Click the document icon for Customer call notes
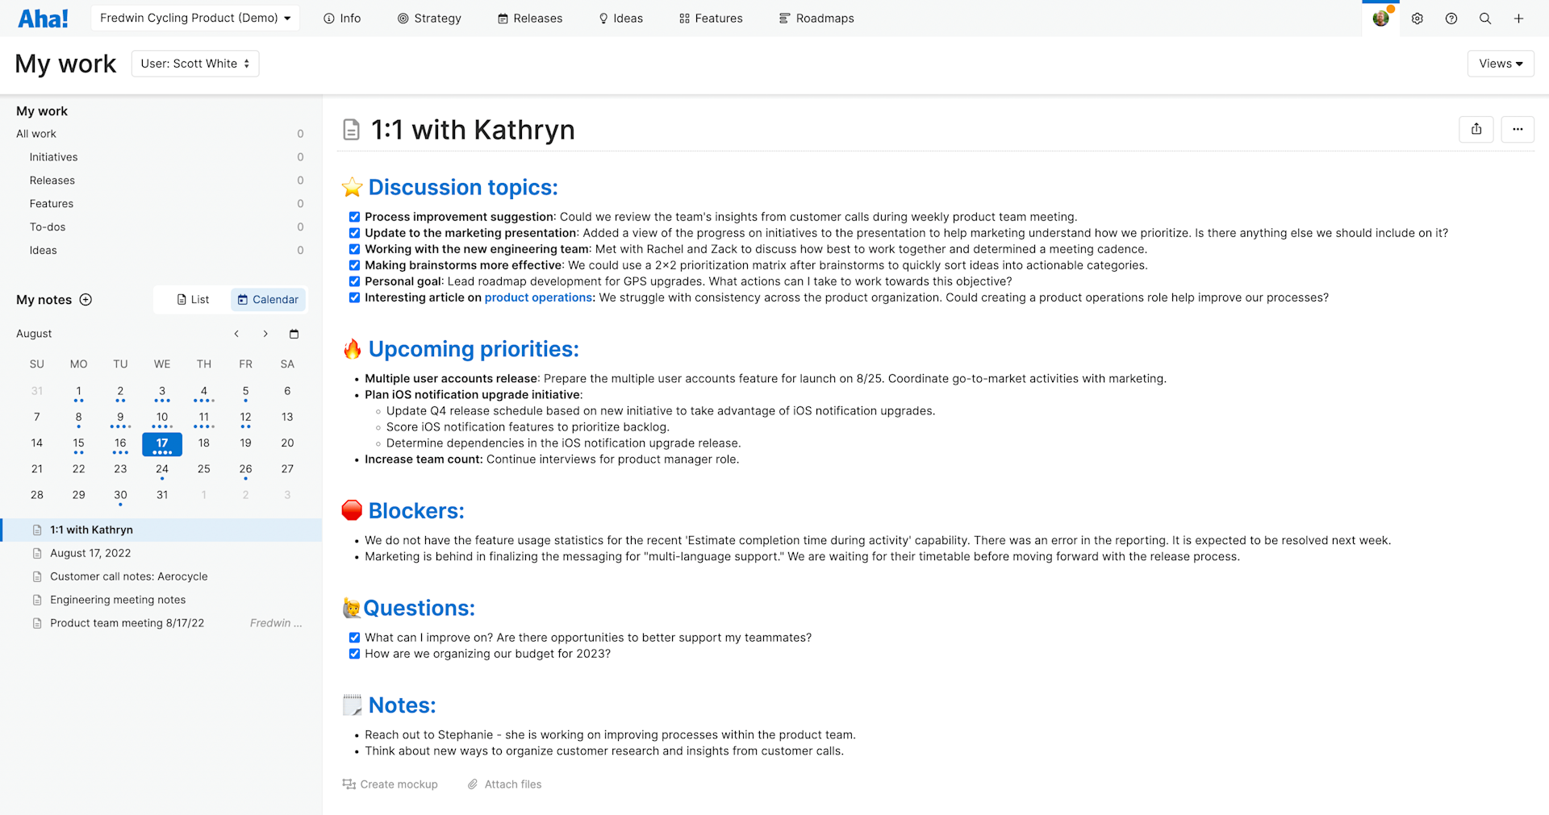The width and height of the screenshot is (1549, 815). pyautogui.click(x=37, y=576)
